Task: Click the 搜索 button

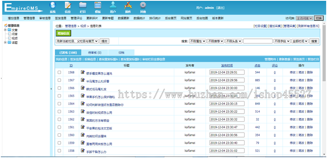Action: click(314, 41)
